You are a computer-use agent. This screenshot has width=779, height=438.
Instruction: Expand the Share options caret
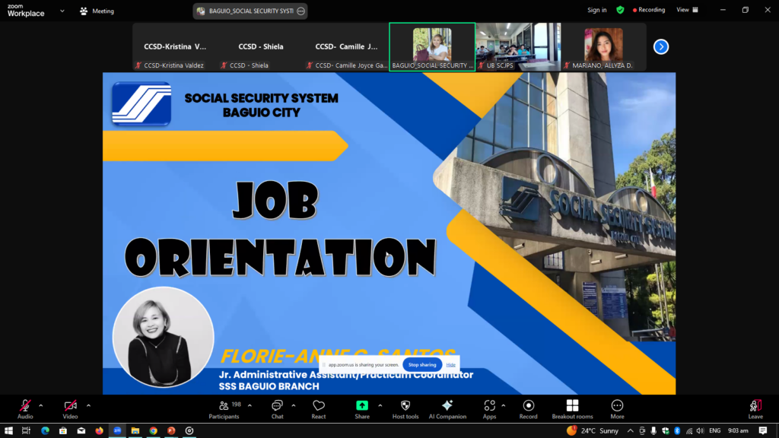pos(380,406)
